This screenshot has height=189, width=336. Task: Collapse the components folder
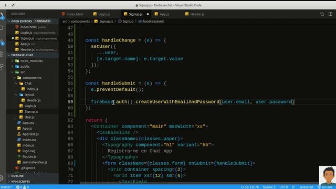click(31, 78)
